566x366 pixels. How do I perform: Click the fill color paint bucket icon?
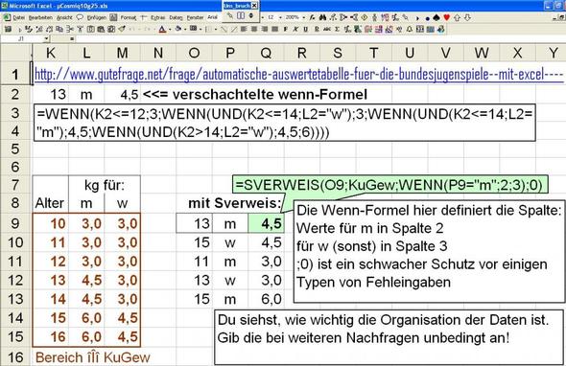tap(178, 29)
